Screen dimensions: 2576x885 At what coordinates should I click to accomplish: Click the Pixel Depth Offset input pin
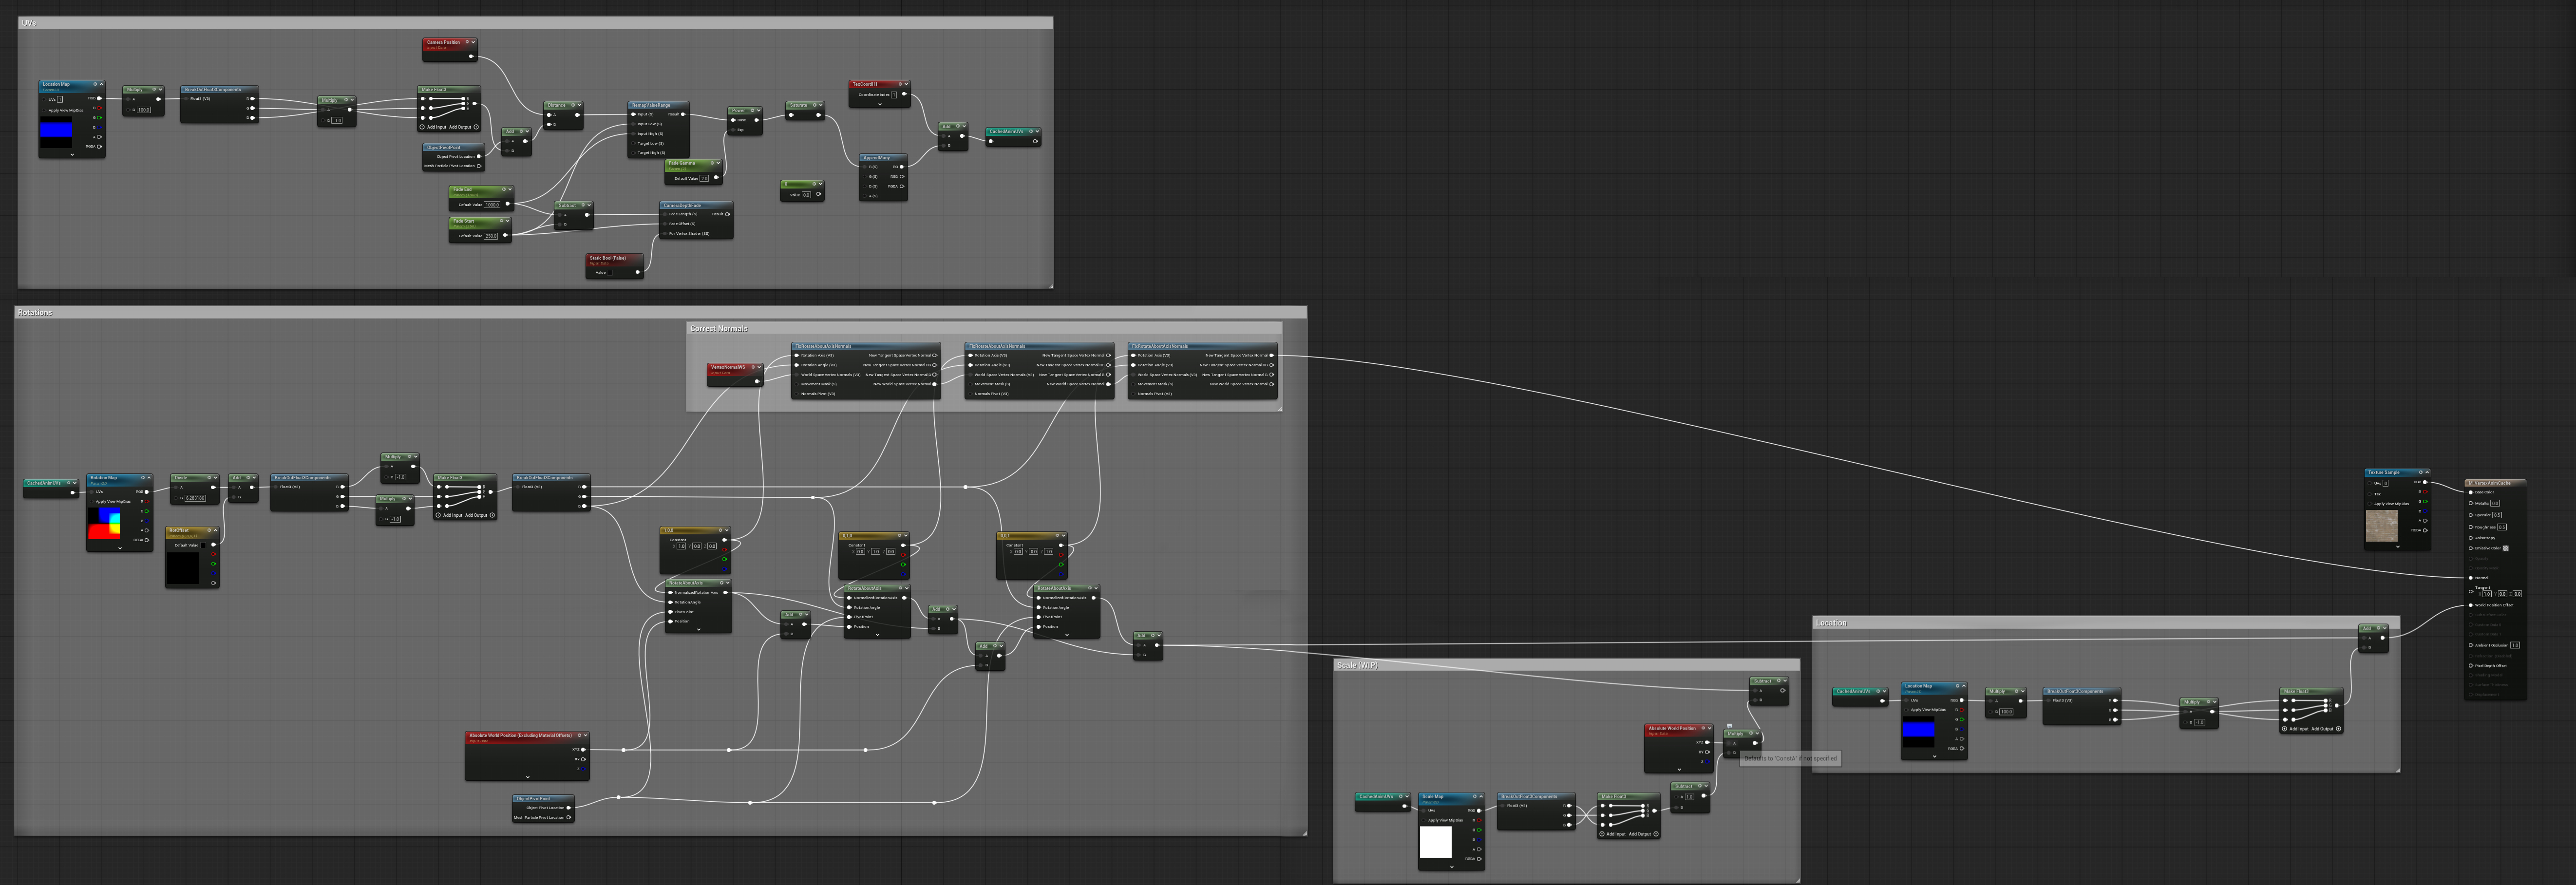click(x=2471, y=665)
